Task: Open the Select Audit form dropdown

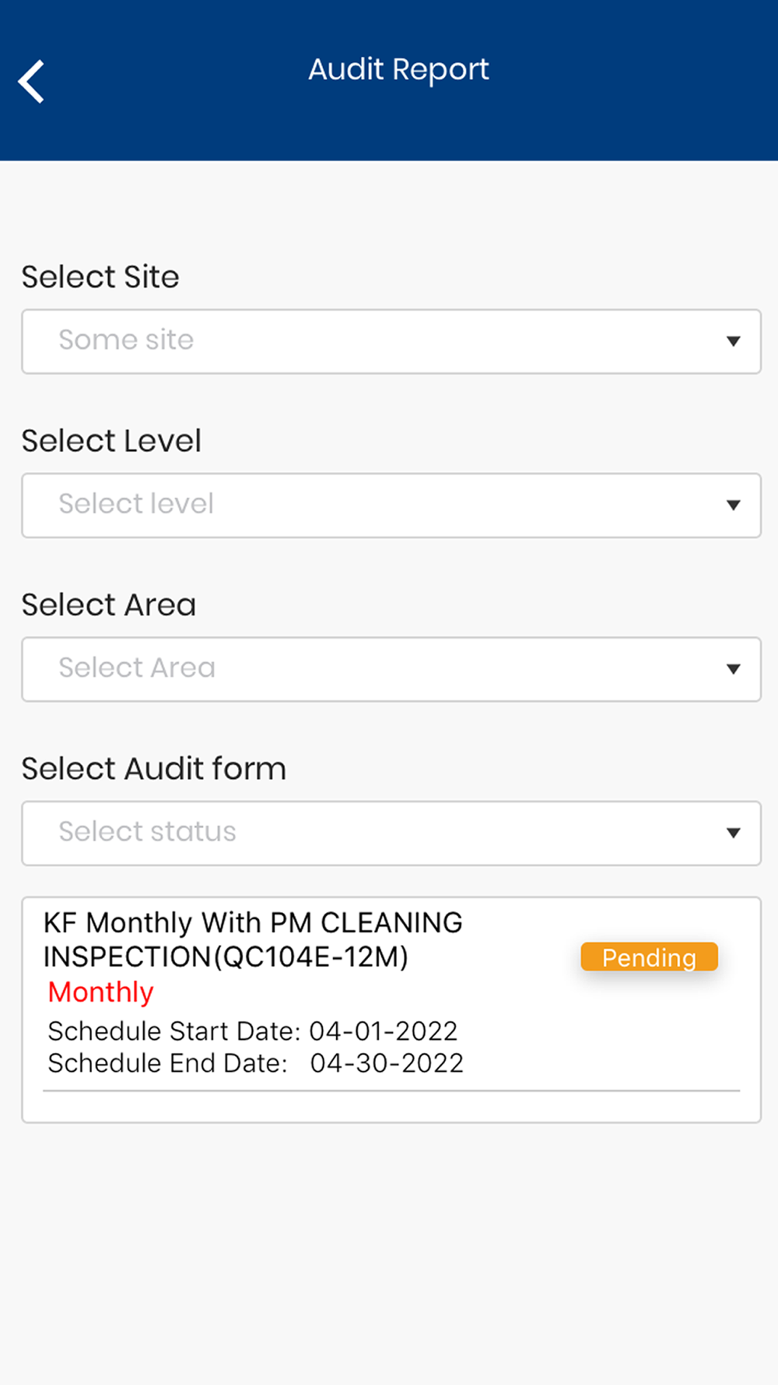Action: [x=391, y=833]
